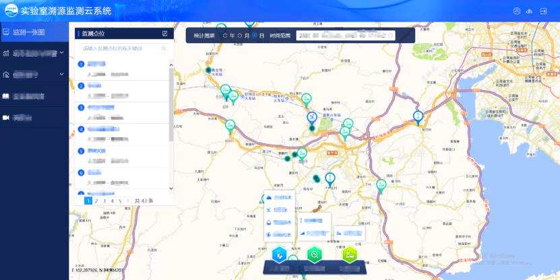Go to pagination page 2

point(96,201)
